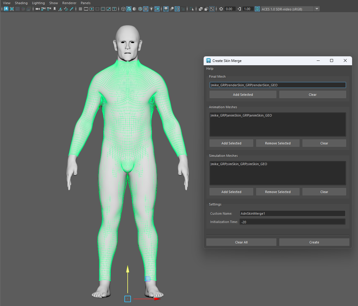This screenshot has width=358, height=306.
Task: Click the bookmark view icon
Action: point(55,9)
